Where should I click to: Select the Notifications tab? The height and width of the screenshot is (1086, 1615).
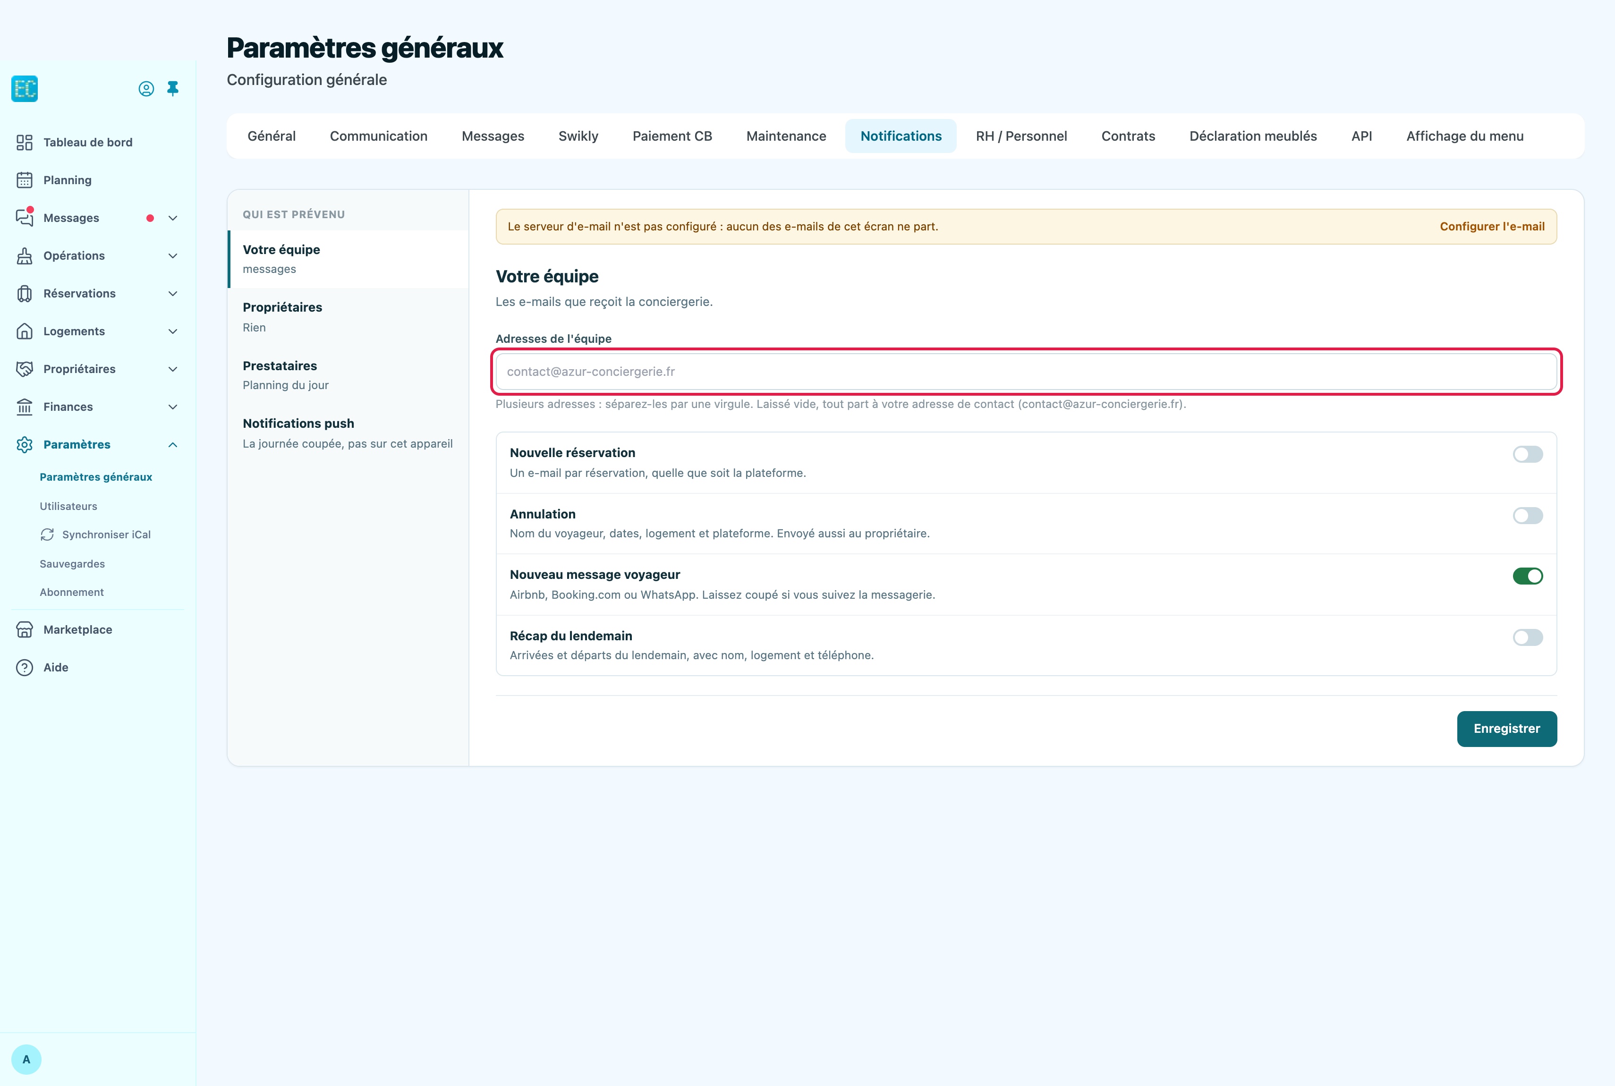coord(901,136)
